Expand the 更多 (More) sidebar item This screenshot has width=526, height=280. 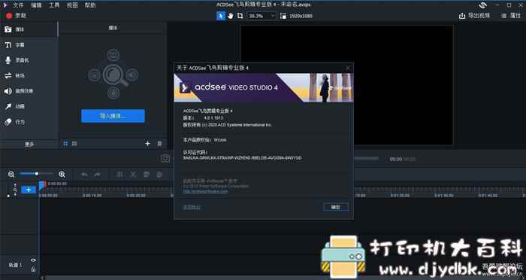tap(29, 145)
